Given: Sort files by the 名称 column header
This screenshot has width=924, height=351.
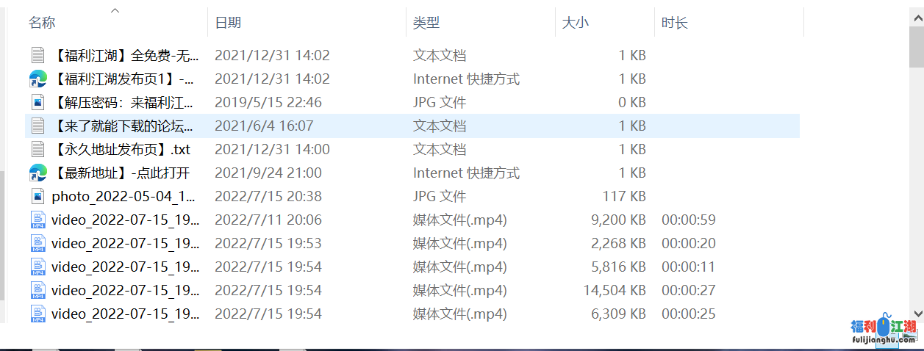Looking at the screenshot, I should tap(42, 23).
